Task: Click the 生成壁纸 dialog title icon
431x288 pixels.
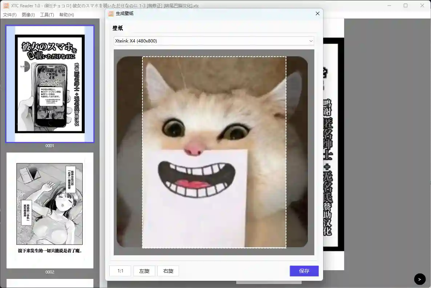Action: click(x=111, y=13)
